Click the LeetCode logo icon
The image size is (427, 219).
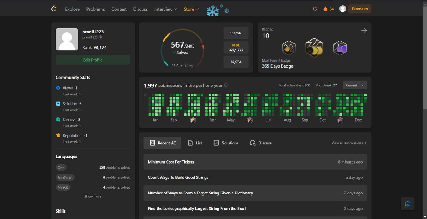point(54,8)
